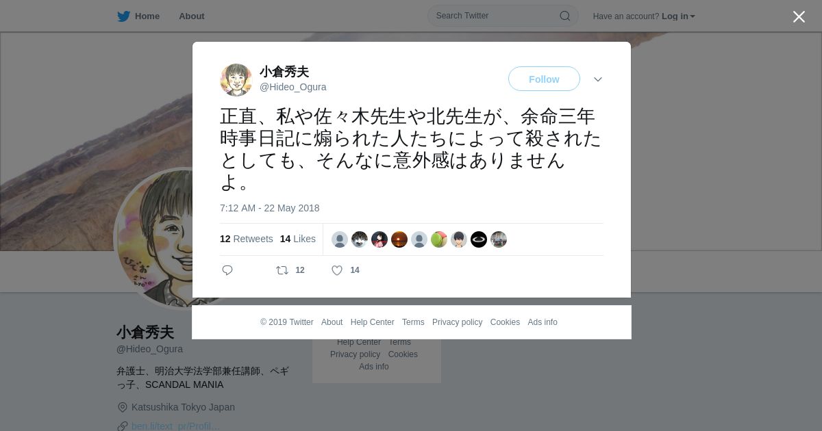Click the search magnifier icon

[565, 16]
